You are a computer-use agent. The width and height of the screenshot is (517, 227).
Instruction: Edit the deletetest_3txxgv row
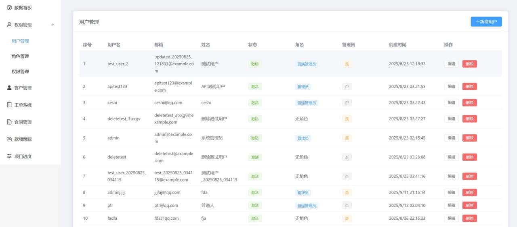click(x=452, y=119)
